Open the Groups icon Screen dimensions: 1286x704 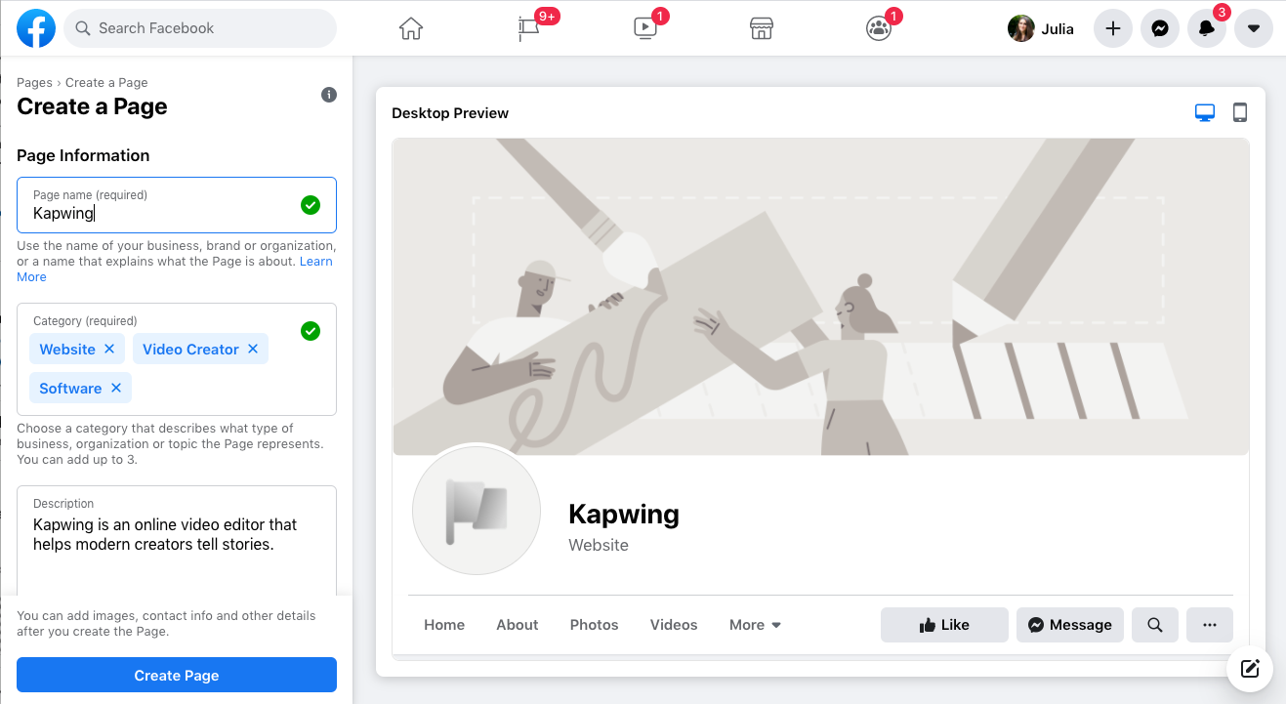click(879, 29)
